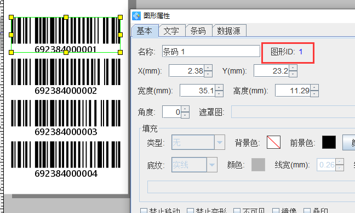
Task: Open the 类型 fill type dropdown
Action: pyautogui.click(x=219, y=142)
